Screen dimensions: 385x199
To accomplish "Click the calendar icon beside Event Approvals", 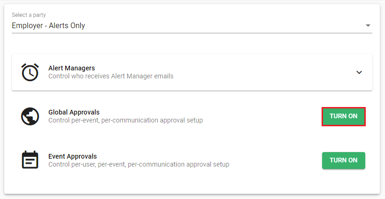I will click(x=30, y=160).
